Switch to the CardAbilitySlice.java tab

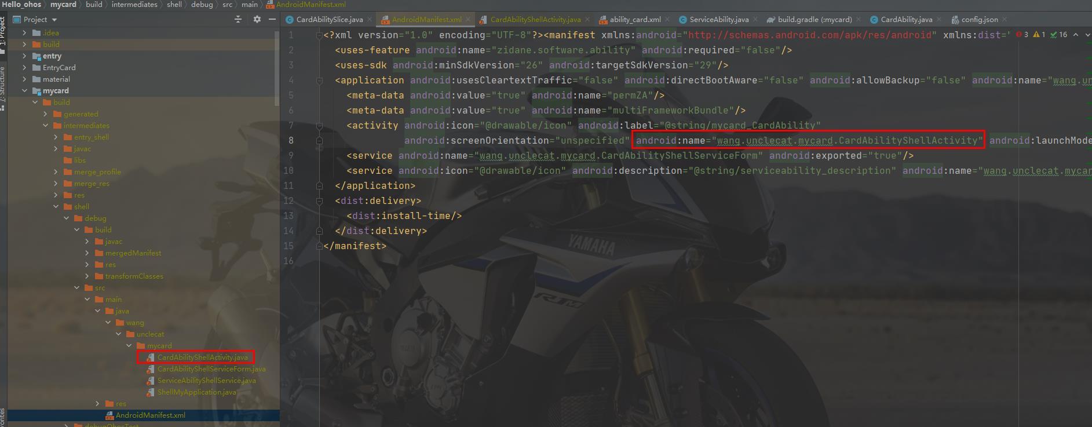click(x=329, y=19)
